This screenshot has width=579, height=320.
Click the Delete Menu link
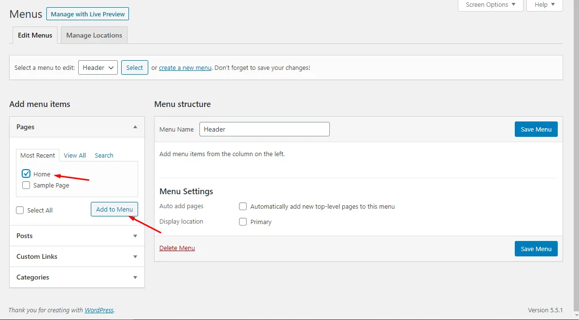(177, 248)
